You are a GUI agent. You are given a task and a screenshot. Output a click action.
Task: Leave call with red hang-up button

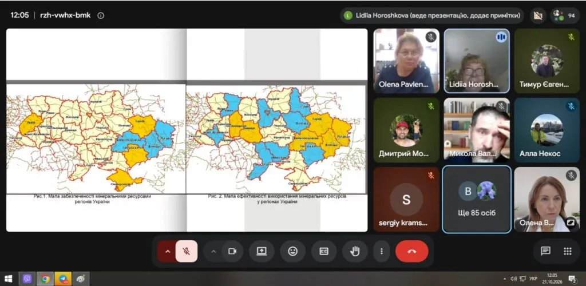[x=412, y=251]
